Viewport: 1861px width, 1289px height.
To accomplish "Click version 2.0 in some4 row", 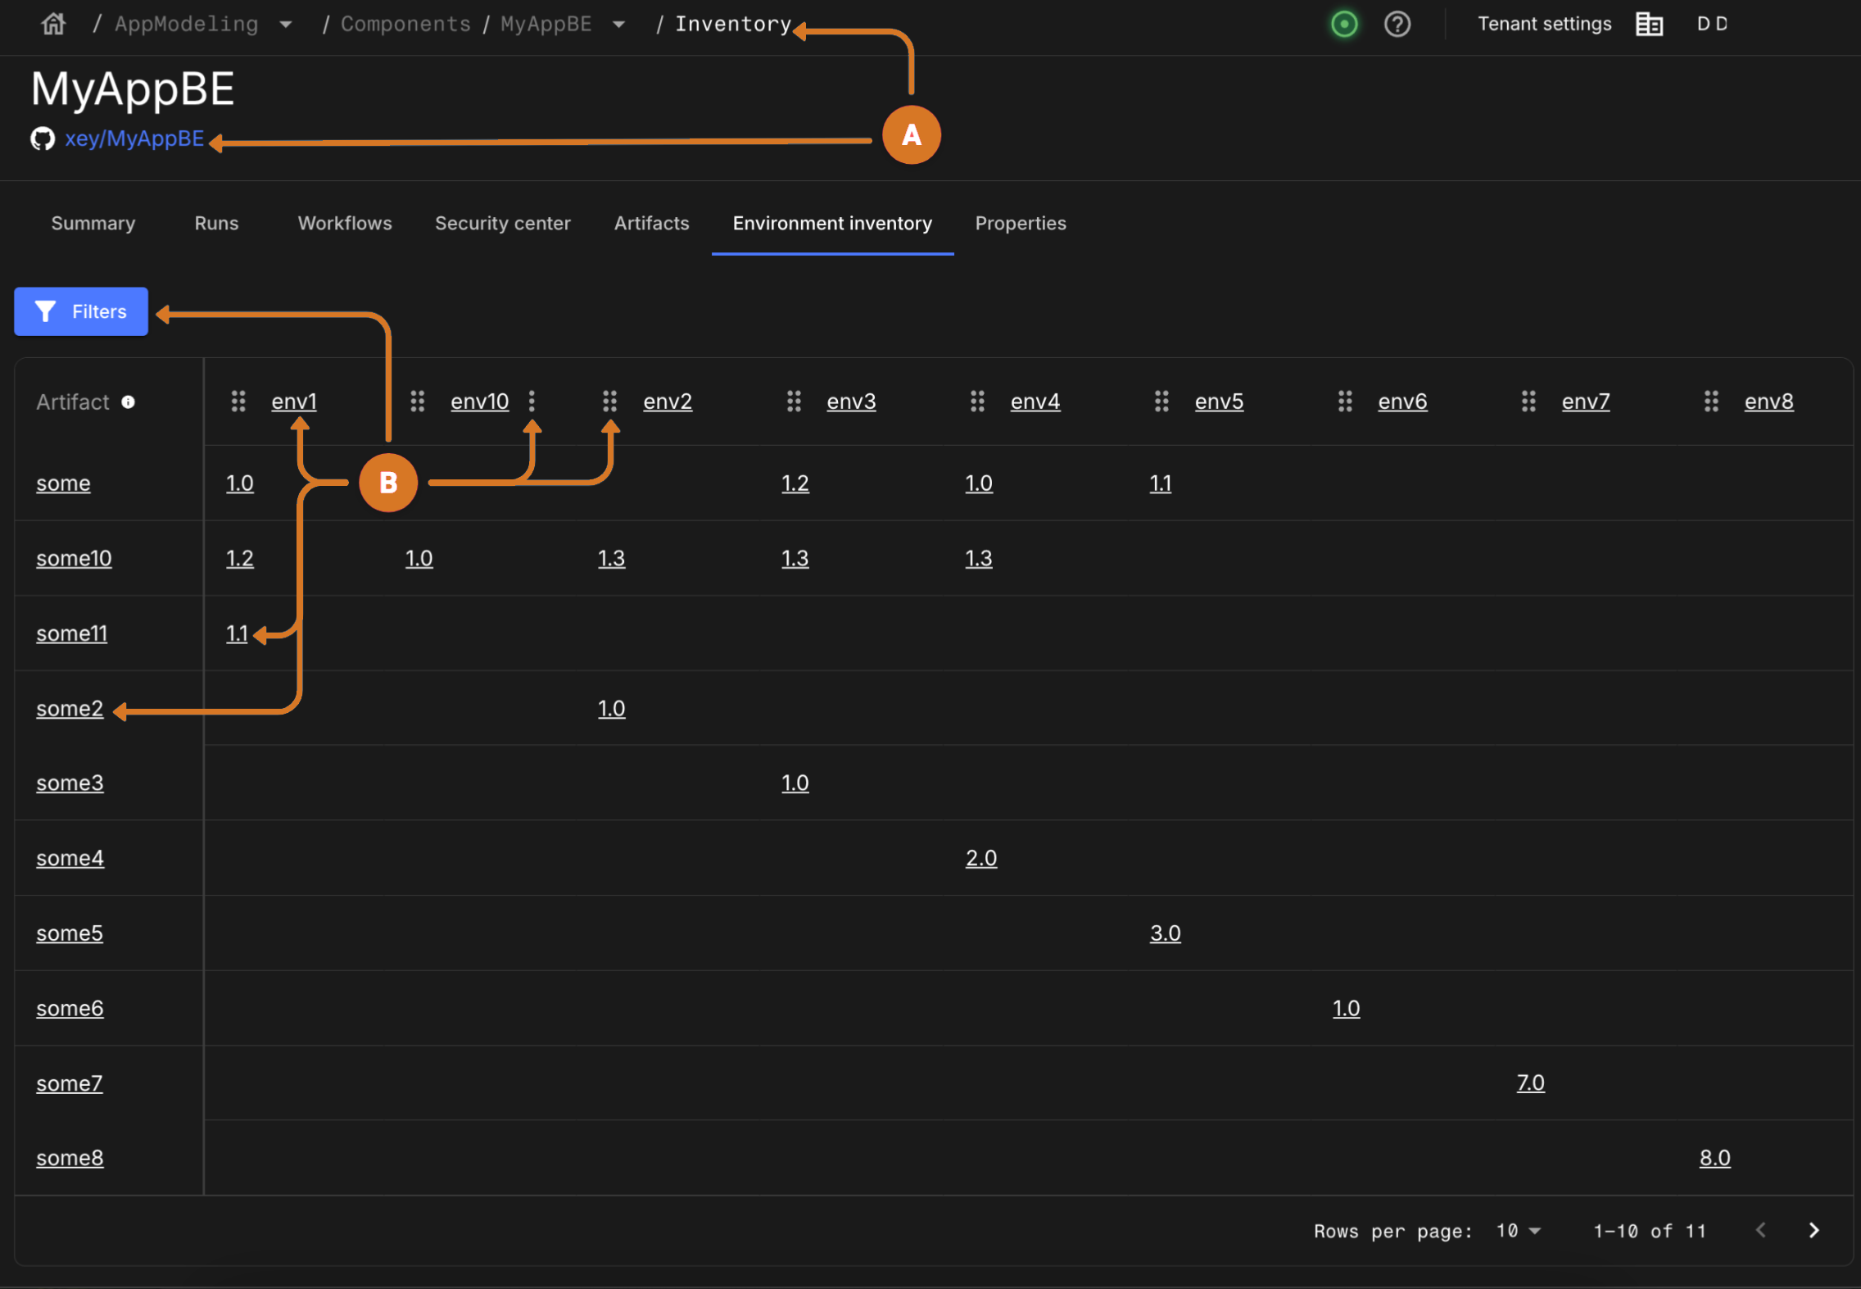I will point(980,858).
